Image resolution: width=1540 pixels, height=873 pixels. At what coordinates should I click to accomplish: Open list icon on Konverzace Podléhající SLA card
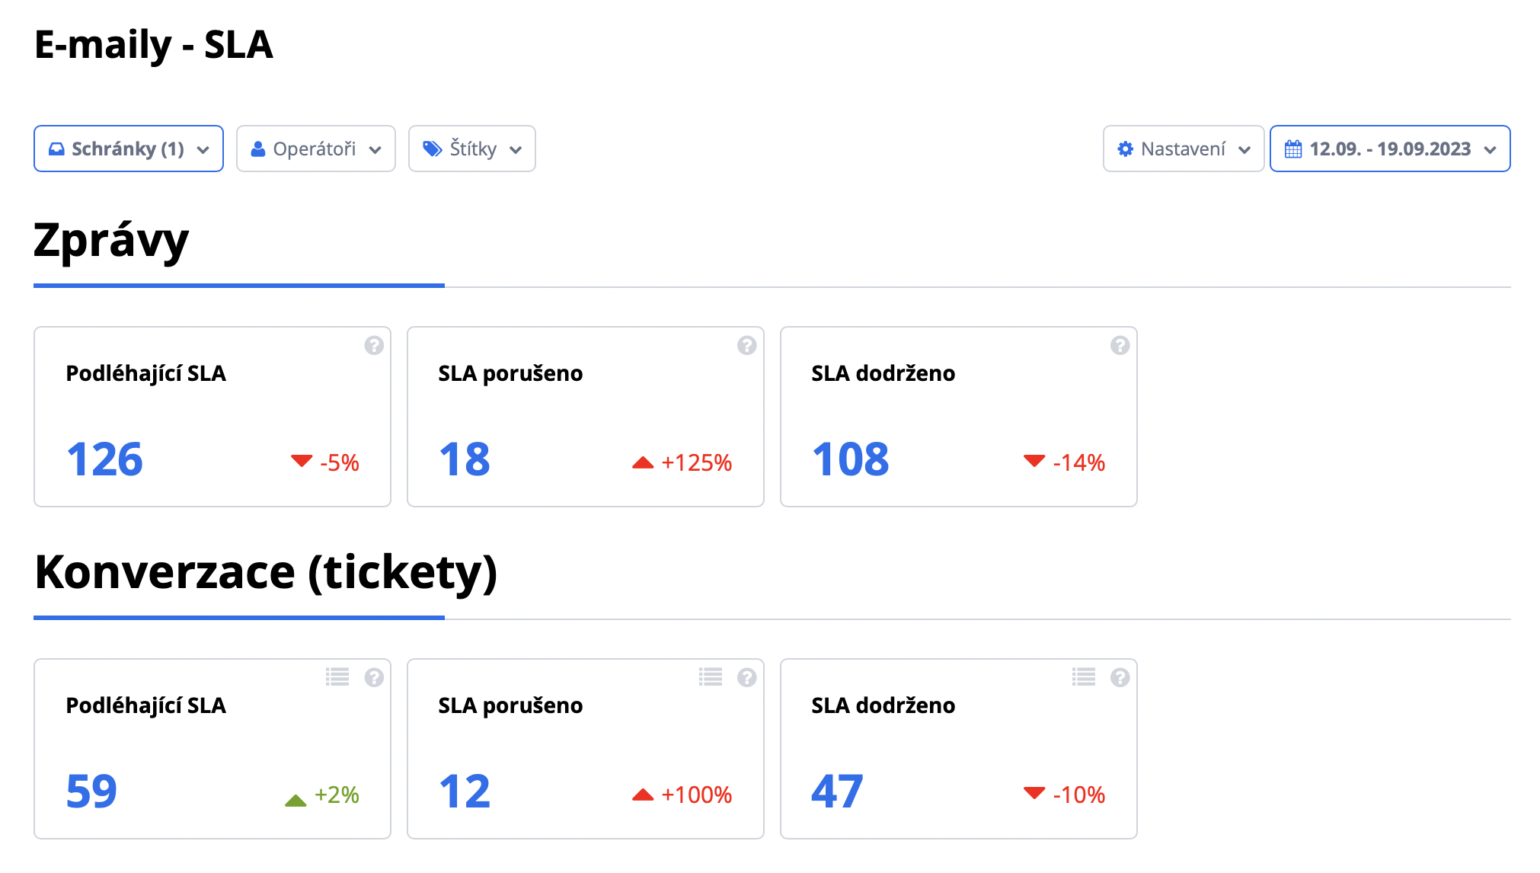[x=337, y=677]
